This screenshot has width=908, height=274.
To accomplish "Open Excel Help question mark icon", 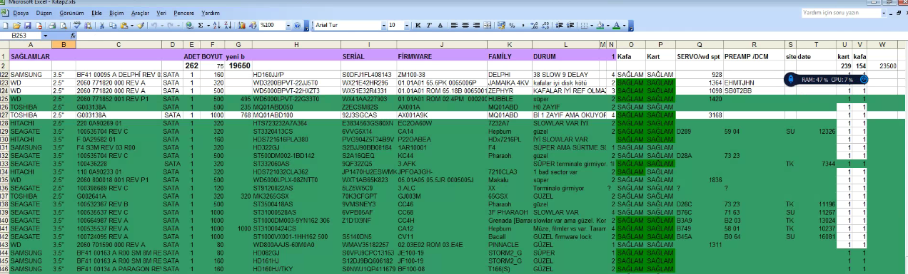I will 297,25.
